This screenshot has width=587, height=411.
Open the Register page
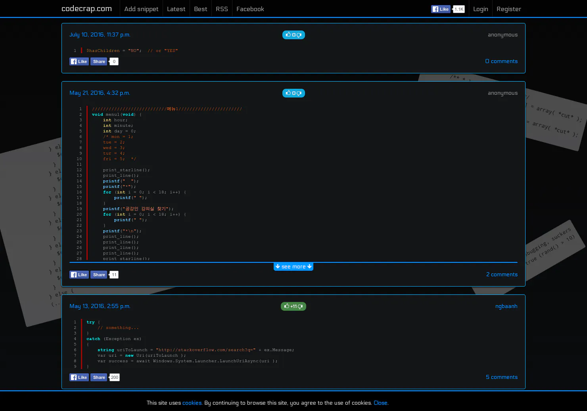pos(509,9)
